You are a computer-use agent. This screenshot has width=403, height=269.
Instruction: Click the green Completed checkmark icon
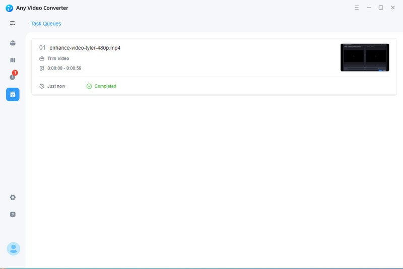tap(89, 86)
